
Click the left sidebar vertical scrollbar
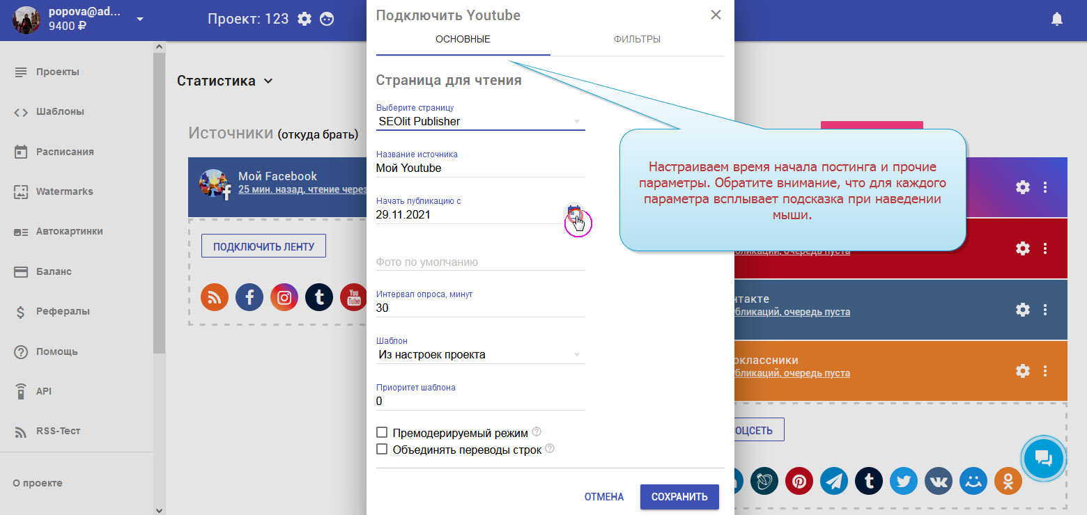pyautogui.click(x=160, y=209)
